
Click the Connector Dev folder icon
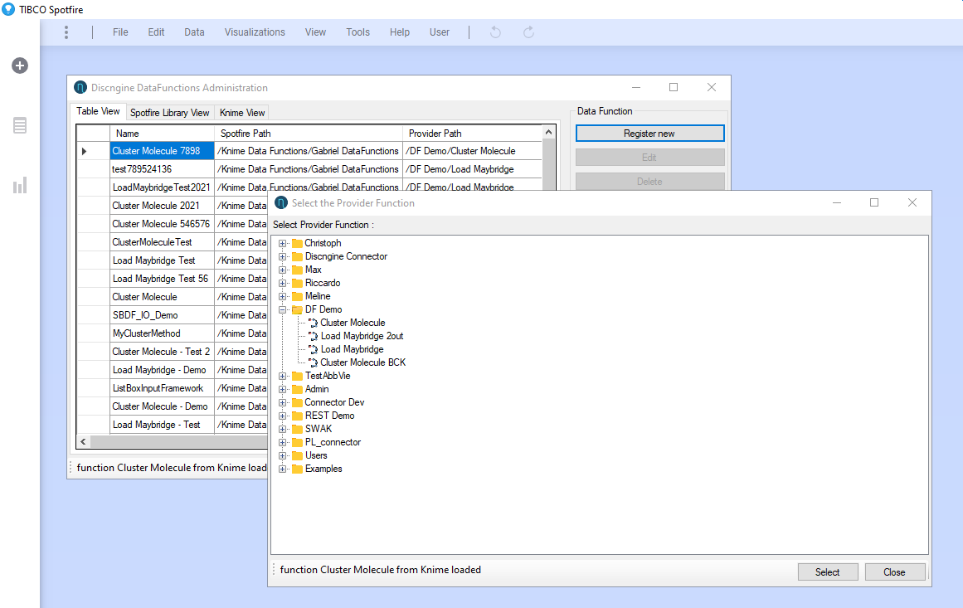297,402
